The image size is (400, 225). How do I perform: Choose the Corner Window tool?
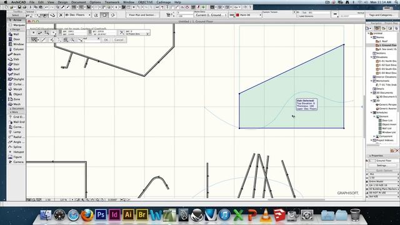tap(16, 127)
